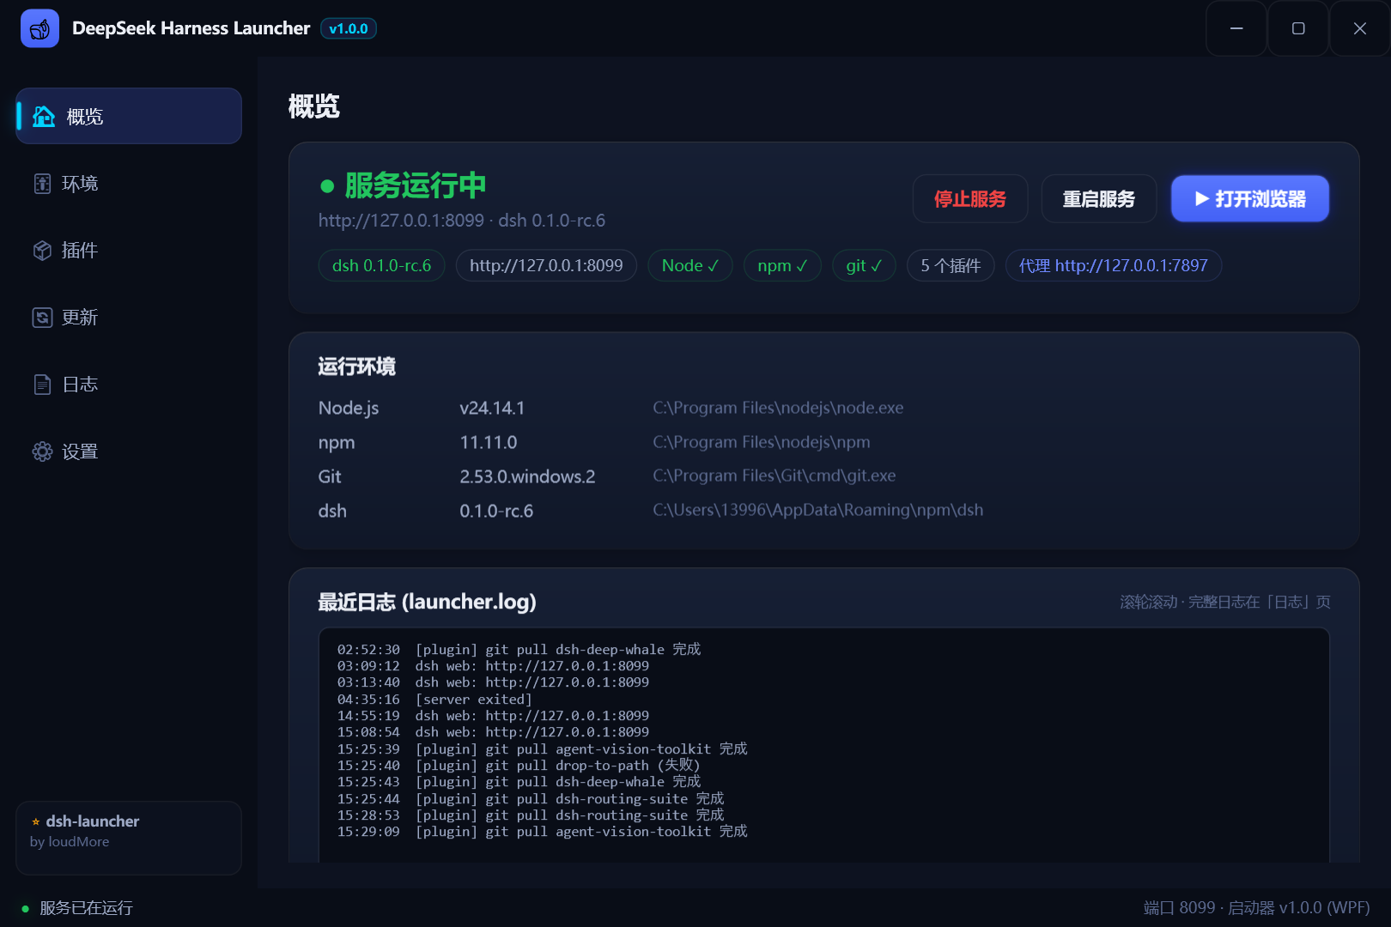
Task: Minimize the launcher window
Action: pyautogui.click(x=1236, y=28)
